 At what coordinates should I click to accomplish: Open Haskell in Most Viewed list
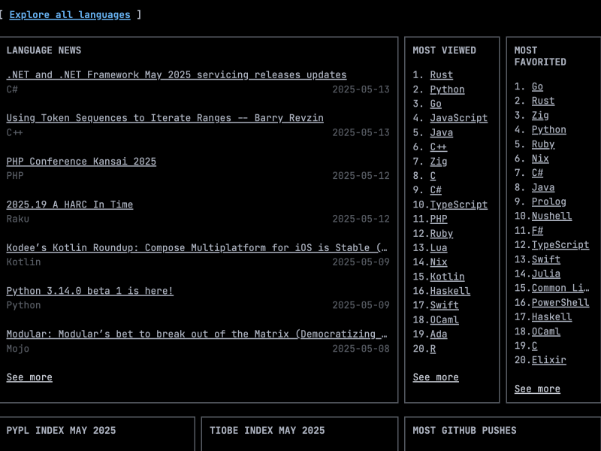pyautogui.click(x=450, y=291)
